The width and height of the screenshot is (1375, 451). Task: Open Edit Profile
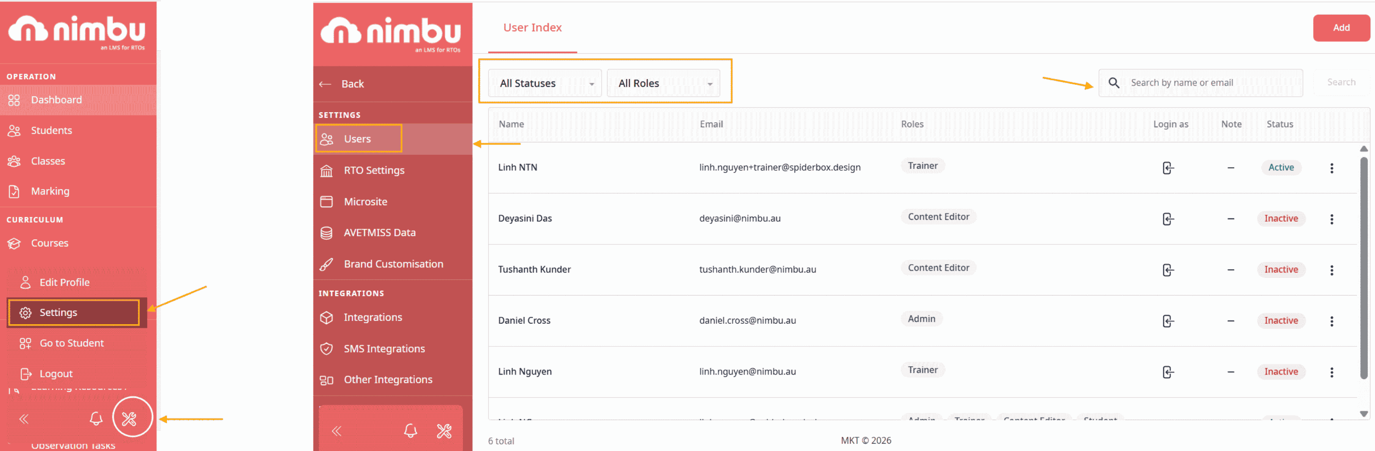tap(77, 283)
